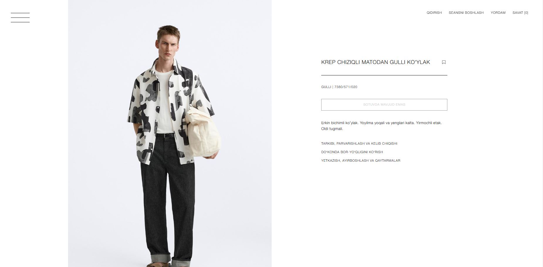Click the product title KREP CHIZIQLI MATODAN GULLI KO'YLAK
The width and height of the screenshot is (543, 267).
[375, 62]
